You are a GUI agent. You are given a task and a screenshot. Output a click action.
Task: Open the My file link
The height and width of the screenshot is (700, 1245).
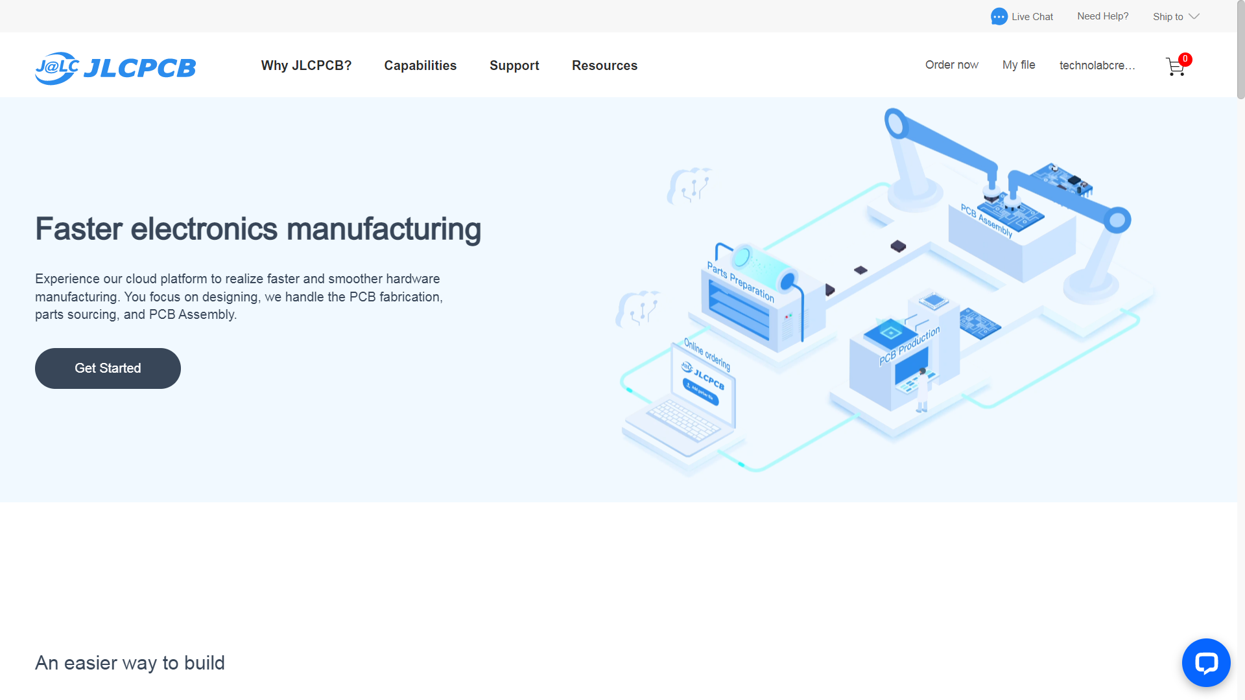coord(1018,65)
